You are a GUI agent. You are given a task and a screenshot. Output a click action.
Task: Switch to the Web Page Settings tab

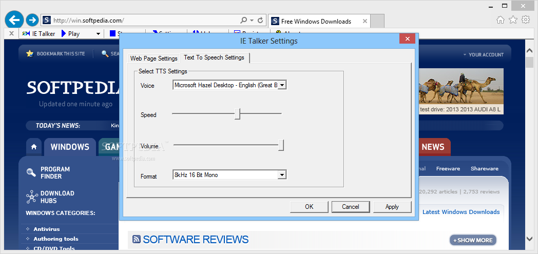click(153, 58)
